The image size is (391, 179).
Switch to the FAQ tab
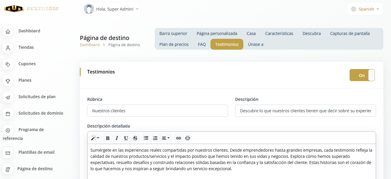(202, 44)
